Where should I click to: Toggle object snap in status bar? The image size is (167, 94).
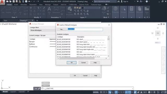[x=130, y=92]
